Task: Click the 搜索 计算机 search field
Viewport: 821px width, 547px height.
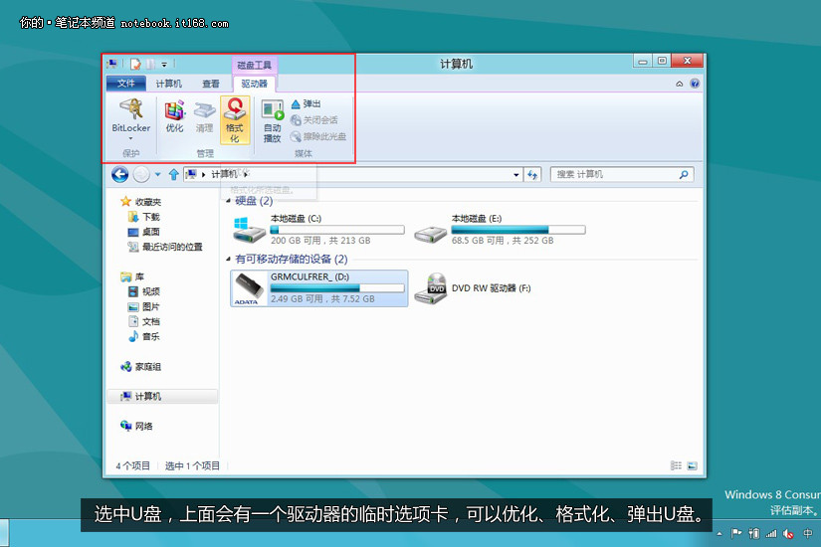Action: (x=622, y=175)
